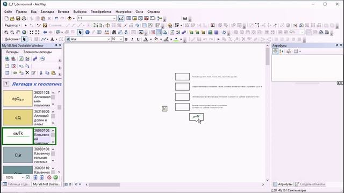The image size is (344, 193).
Task: Select the Identify info tool
Action: (87, 32)
